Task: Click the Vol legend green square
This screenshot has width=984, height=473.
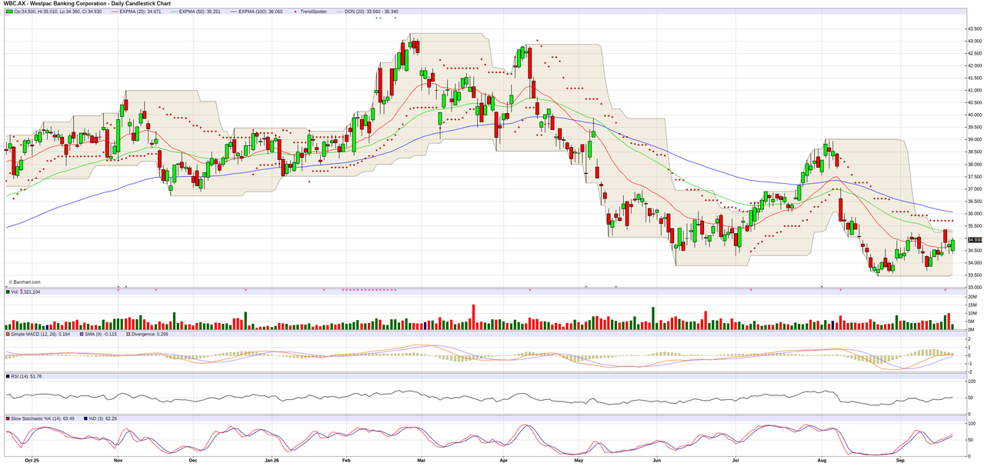Action: (x=8, y=292)
